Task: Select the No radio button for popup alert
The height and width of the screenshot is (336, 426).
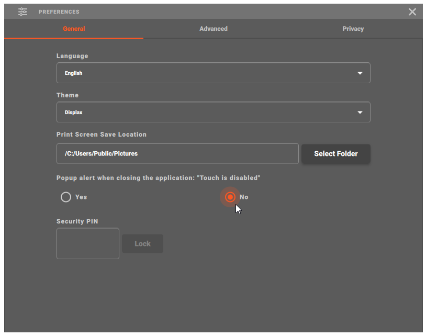Action: [230, 197]
